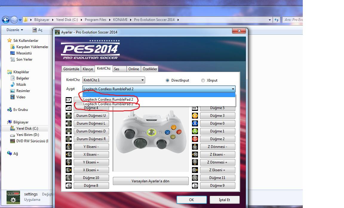Select the XInput radio button

point(203,80)
